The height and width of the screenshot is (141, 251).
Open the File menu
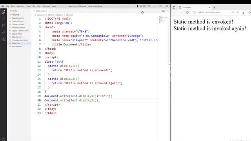tap(7, 6)
